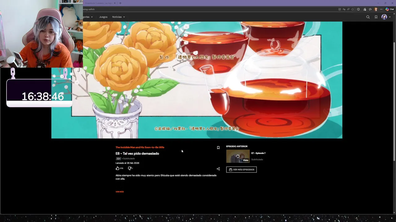Expand the Categorías dropdown arrow
396x222 pixels.
(x=92, y=17)
